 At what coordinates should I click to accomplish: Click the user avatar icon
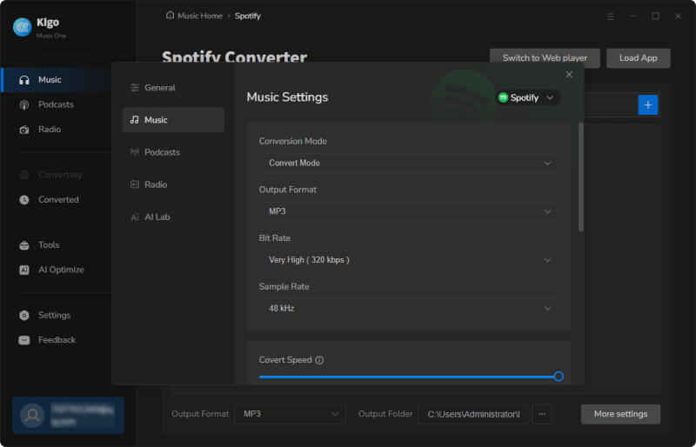[x=32, y=416]
